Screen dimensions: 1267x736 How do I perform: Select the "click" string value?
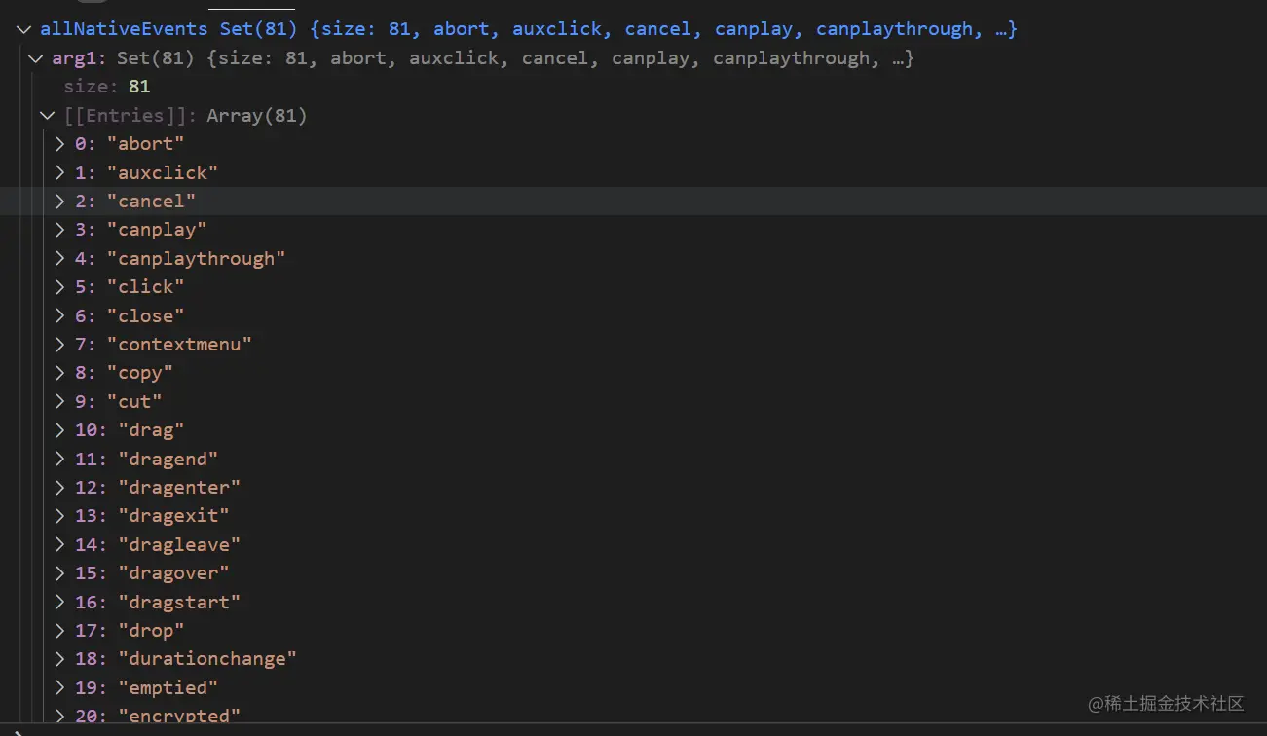coord(146,287)
